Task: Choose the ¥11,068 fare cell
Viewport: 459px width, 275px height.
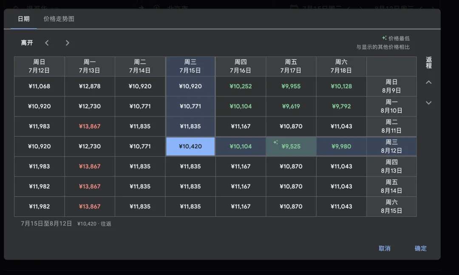Action: tap(40, 86)
